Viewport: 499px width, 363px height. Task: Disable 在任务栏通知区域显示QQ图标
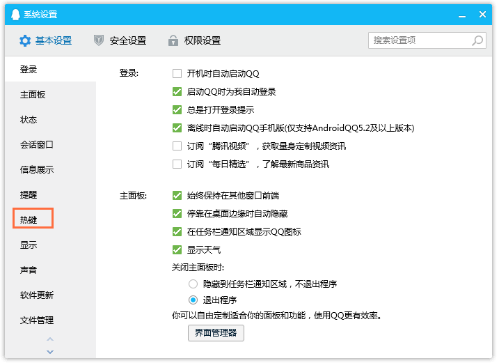tap(177, 232)
